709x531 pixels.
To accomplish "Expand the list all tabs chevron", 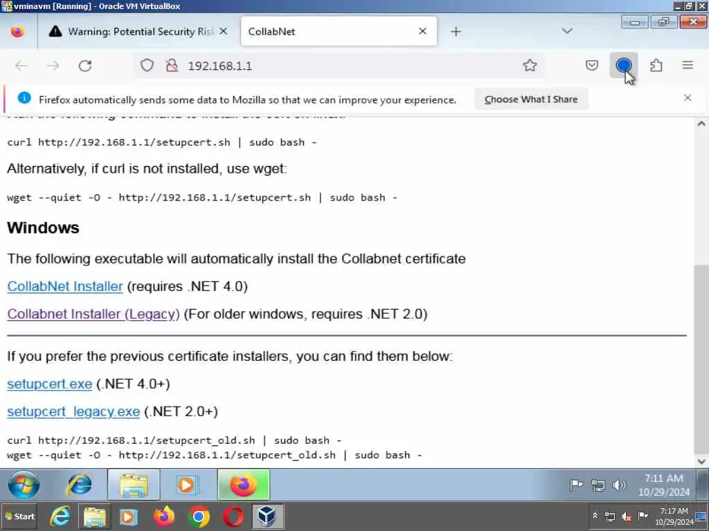I will tap(567, 31).
